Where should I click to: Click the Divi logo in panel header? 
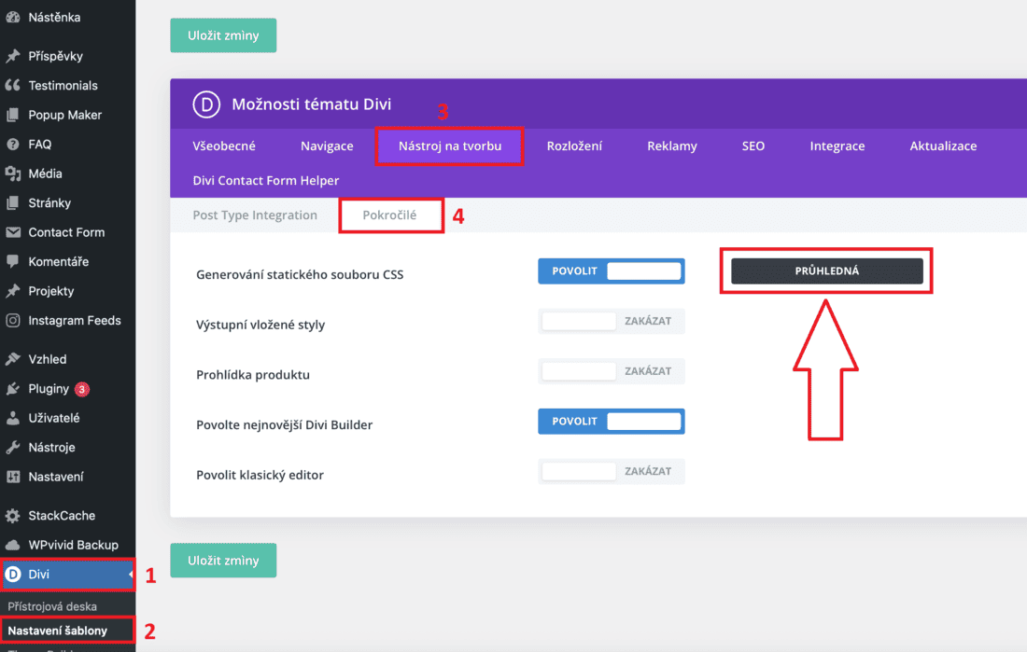(206, 104)
